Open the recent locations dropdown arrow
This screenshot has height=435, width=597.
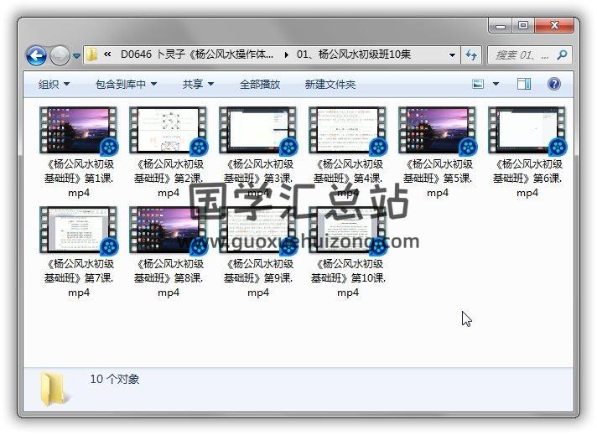(76, 56)
